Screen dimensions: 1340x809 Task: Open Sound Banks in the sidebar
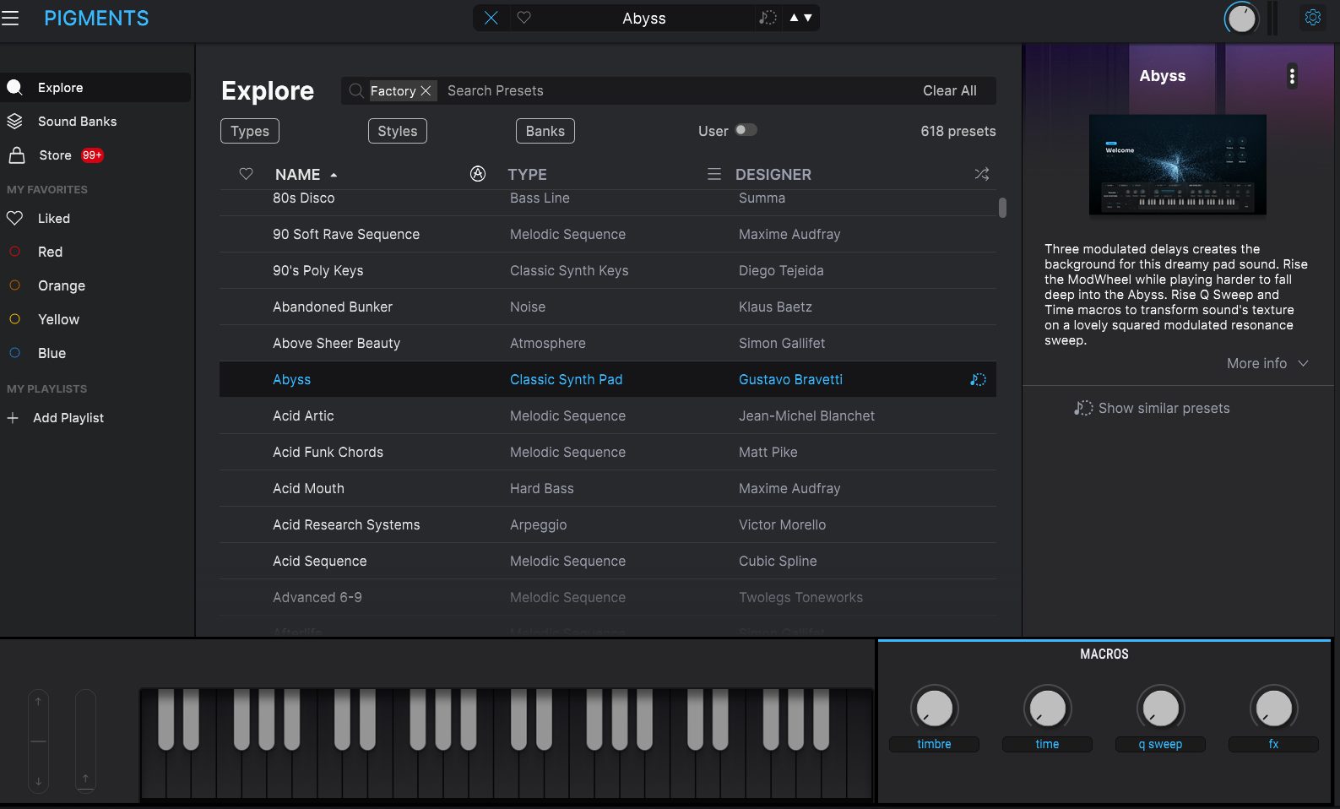77,122
